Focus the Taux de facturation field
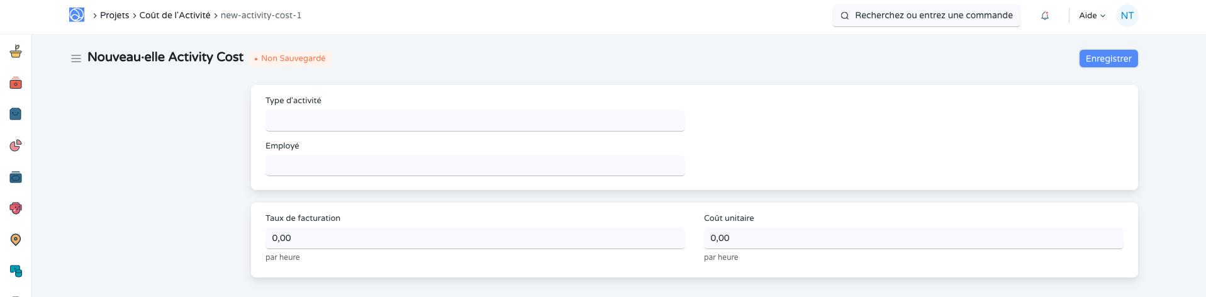The height and width of the screenshot is (297, 1206). pyautogui.click(x=475, y=238)
